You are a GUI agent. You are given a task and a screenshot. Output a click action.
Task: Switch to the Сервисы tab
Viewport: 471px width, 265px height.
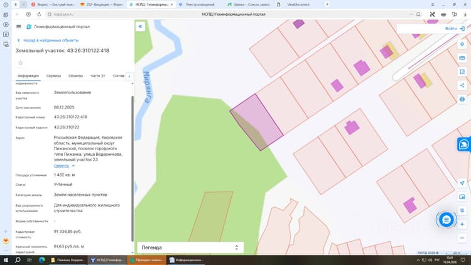(x=53, y=76)
